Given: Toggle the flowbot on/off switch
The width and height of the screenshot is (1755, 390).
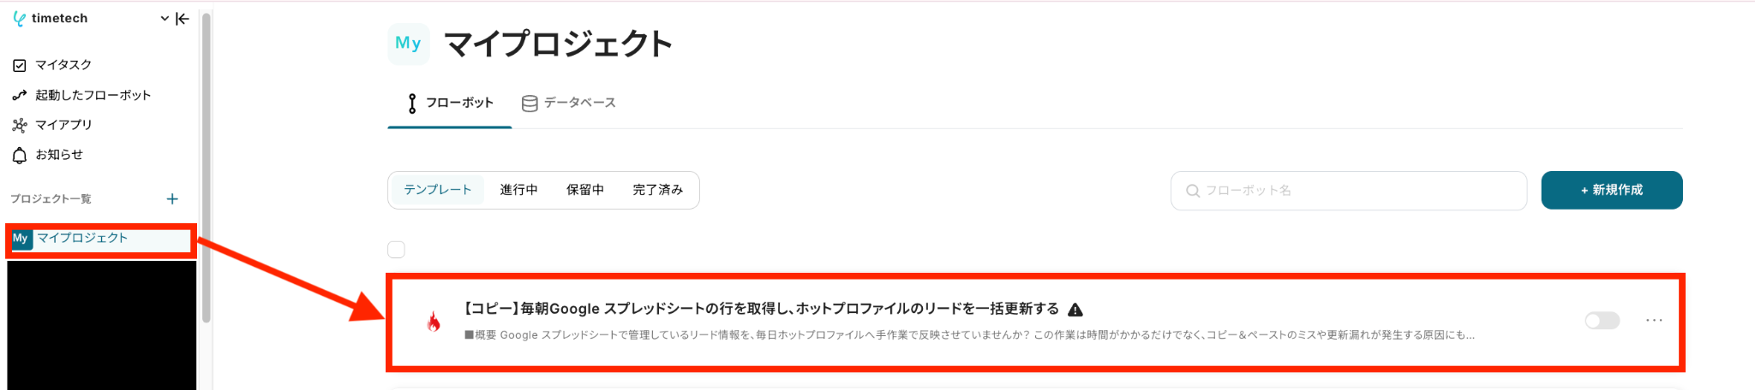Looking at the screenshot, I should tap(1602, 321).
